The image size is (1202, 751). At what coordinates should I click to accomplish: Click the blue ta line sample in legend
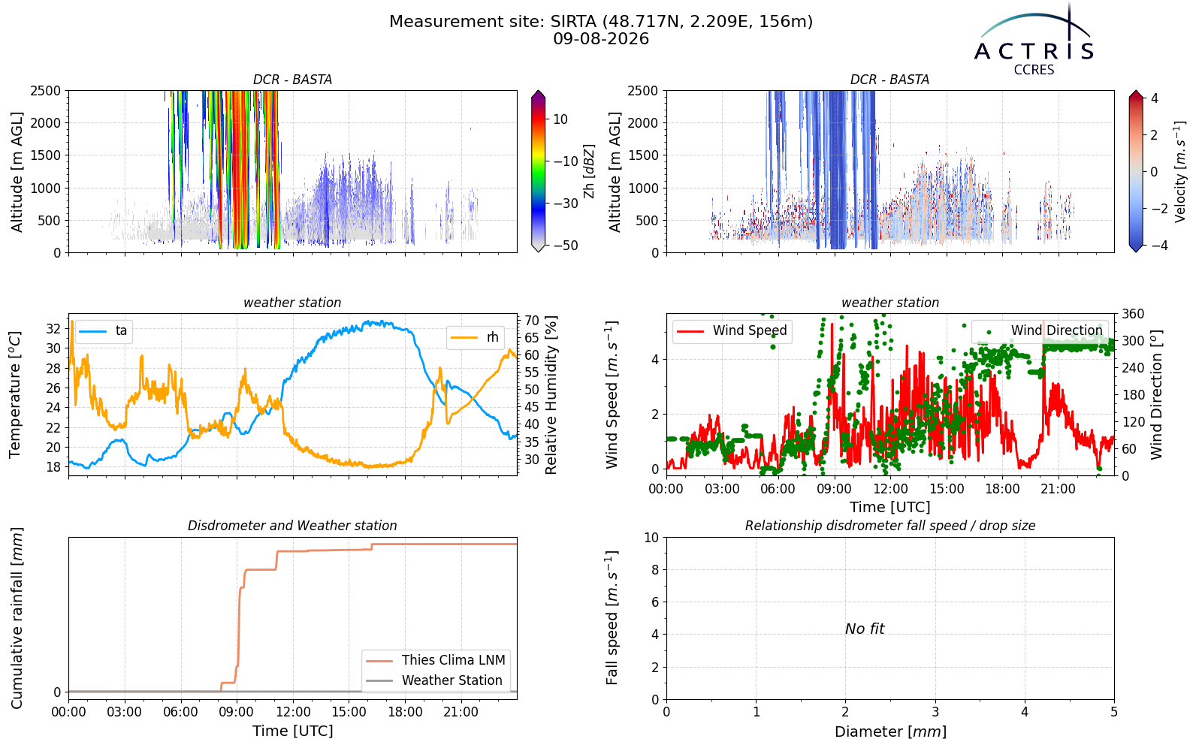[93, 330]
